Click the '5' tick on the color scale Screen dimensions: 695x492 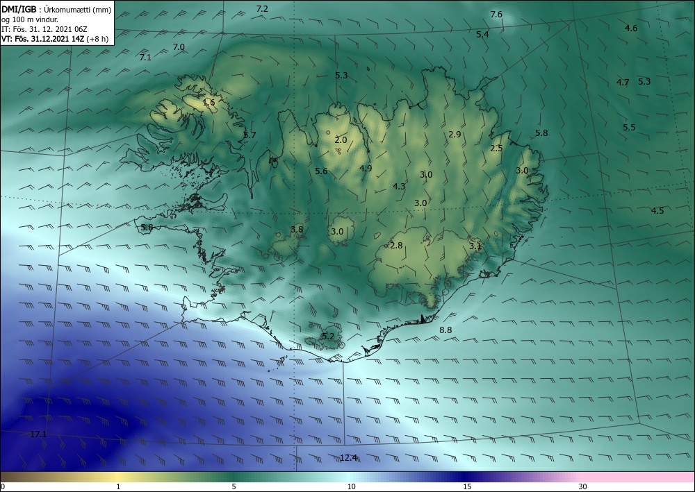(234, 487)
